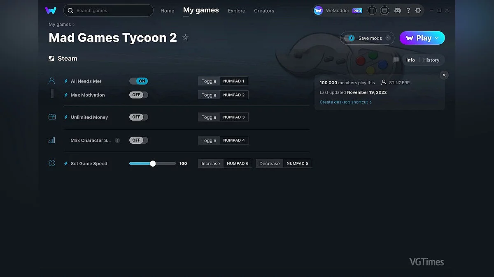Click Create desktop shortcut link

pyautogui.click(x=346, y=102)
